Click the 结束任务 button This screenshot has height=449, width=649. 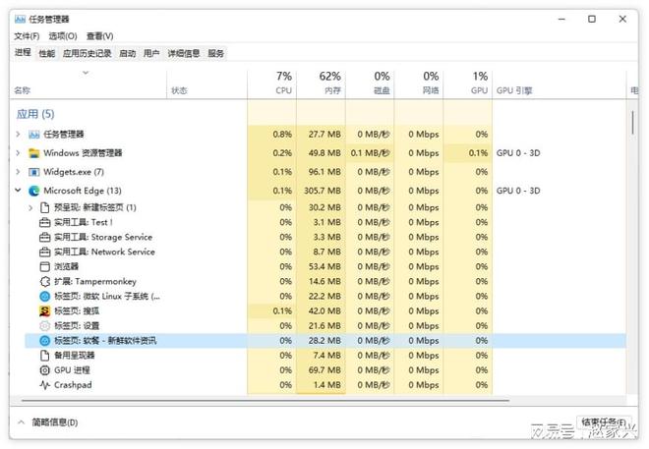[604, 422]
